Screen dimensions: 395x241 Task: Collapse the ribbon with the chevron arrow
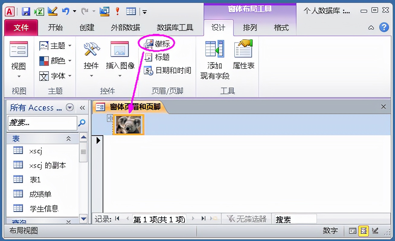(371, 27)
